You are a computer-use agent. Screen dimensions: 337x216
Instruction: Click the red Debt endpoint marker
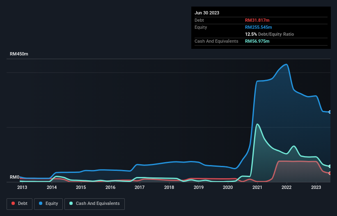[330, 173]
